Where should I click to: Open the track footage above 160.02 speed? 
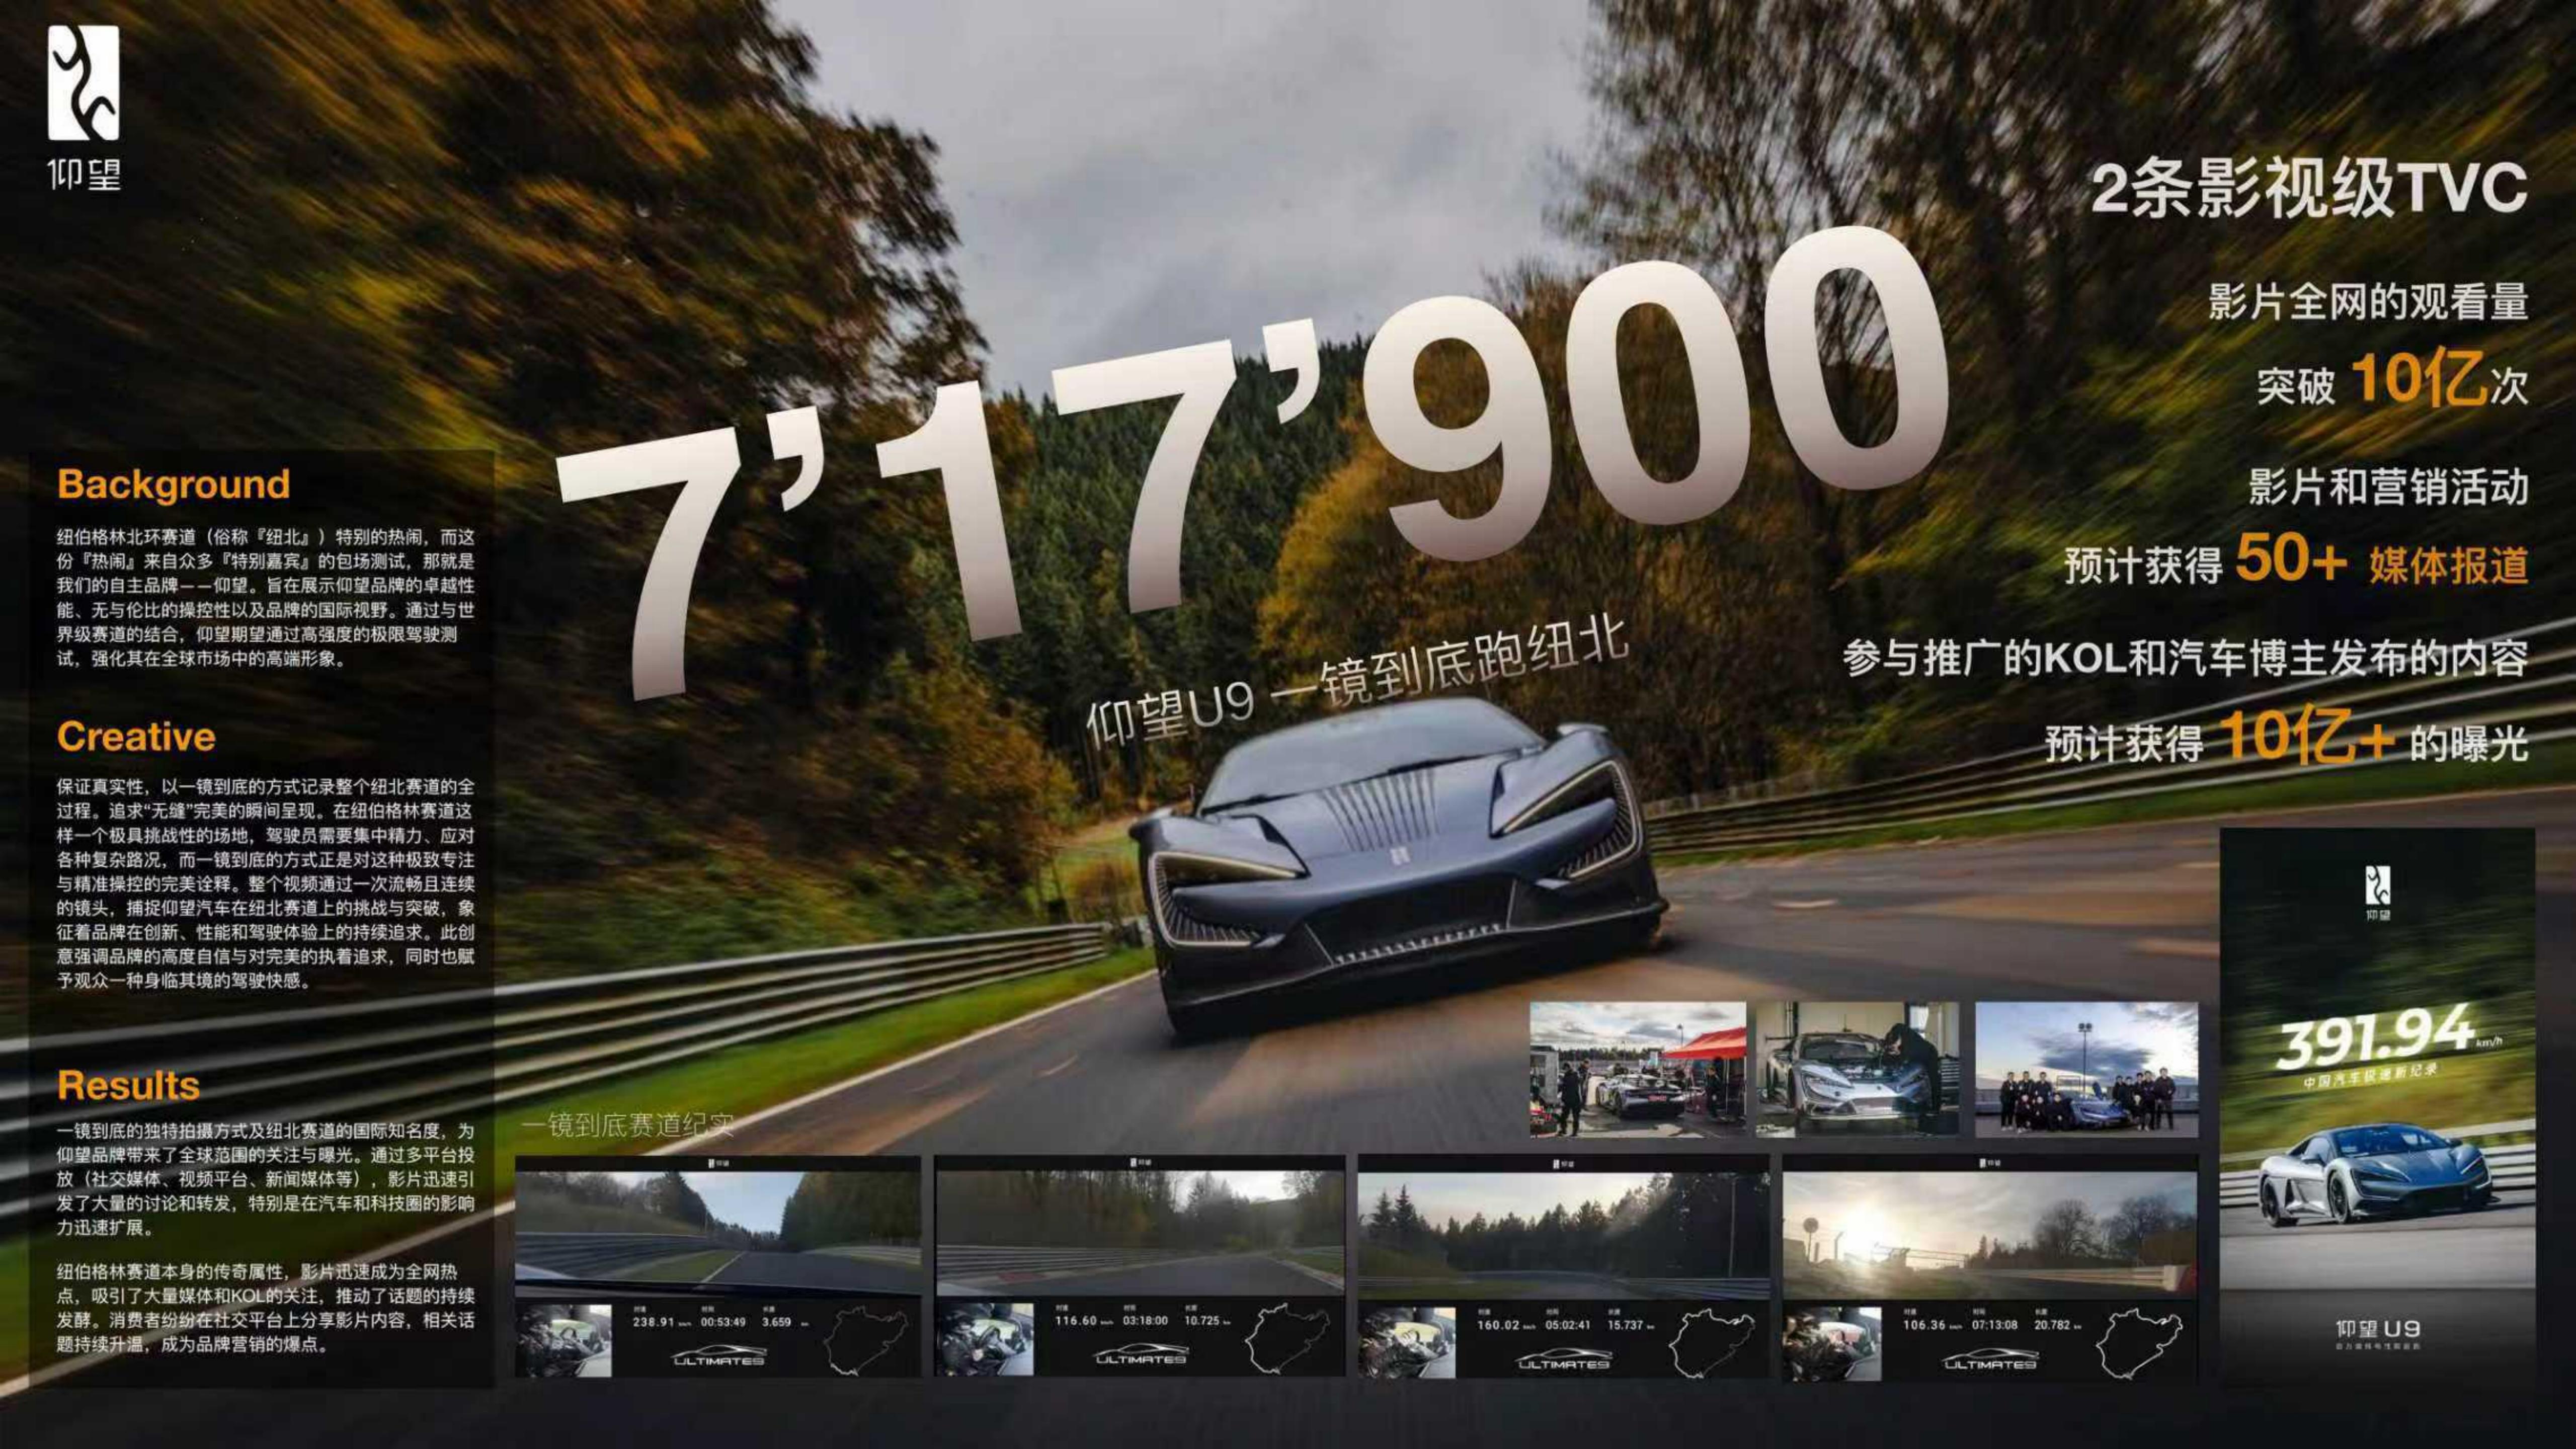[1563, 1235]
